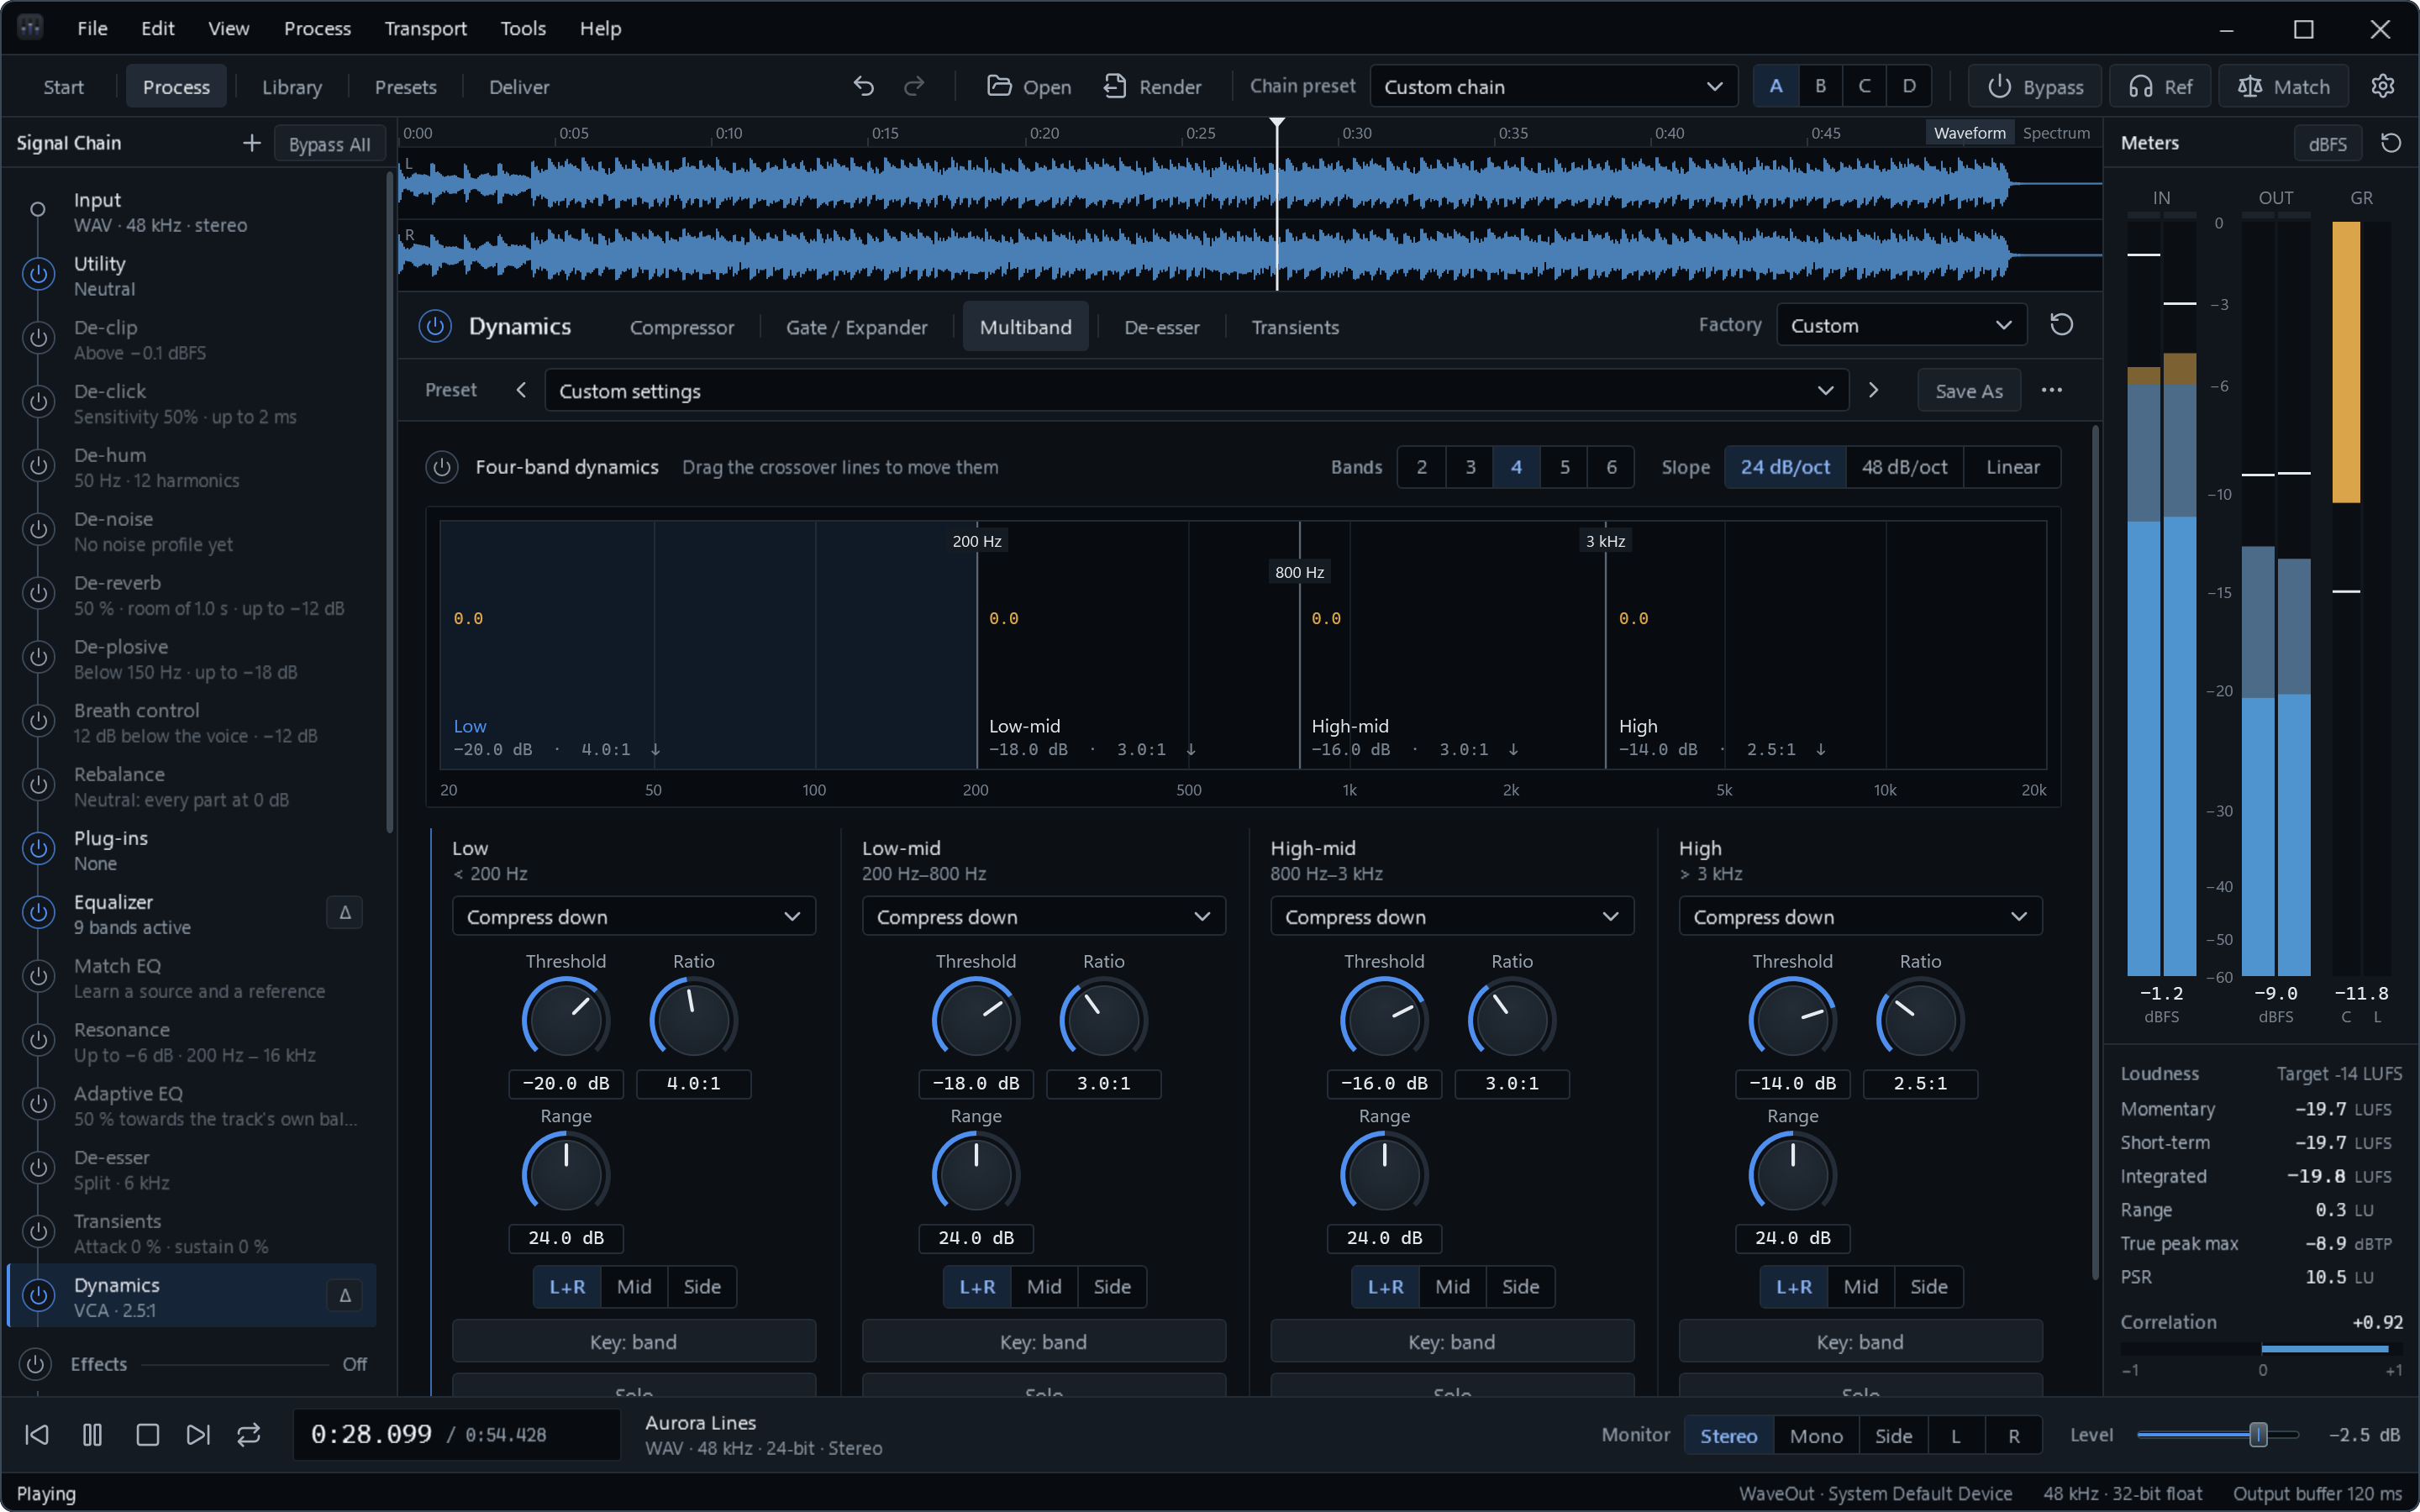Toggle Four-band dynamics power
Image resolution: width=2420 pixels, height=1512 pixels.
pyautogui.click(x=442, y=467)
